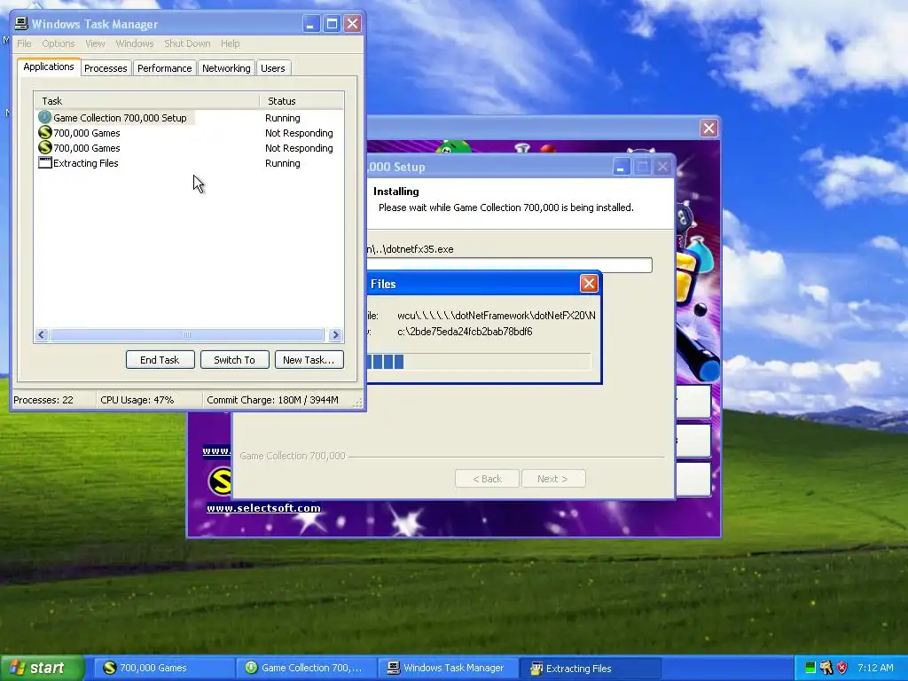This screenshot has height=681, width=908.
Task: Open the Help menu in Task Manager
Action: [x=230, y=44]
